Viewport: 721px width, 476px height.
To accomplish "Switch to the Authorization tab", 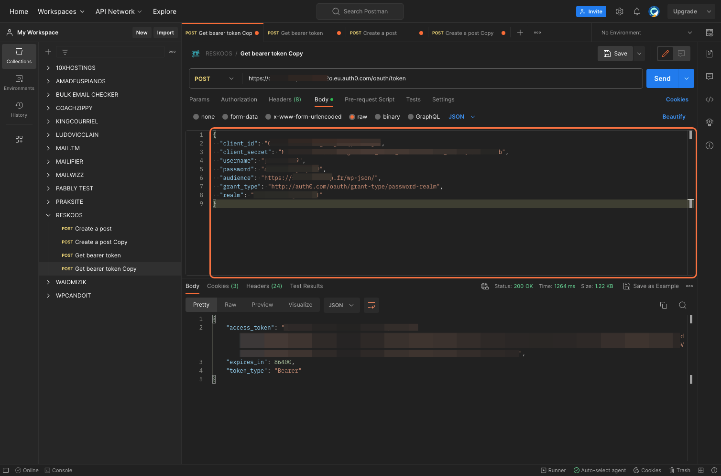I will tap(239, 100).
